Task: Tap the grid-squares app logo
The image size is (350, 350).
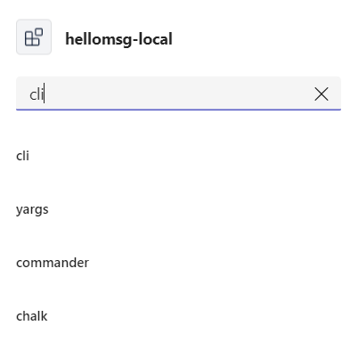Action: 34,37
